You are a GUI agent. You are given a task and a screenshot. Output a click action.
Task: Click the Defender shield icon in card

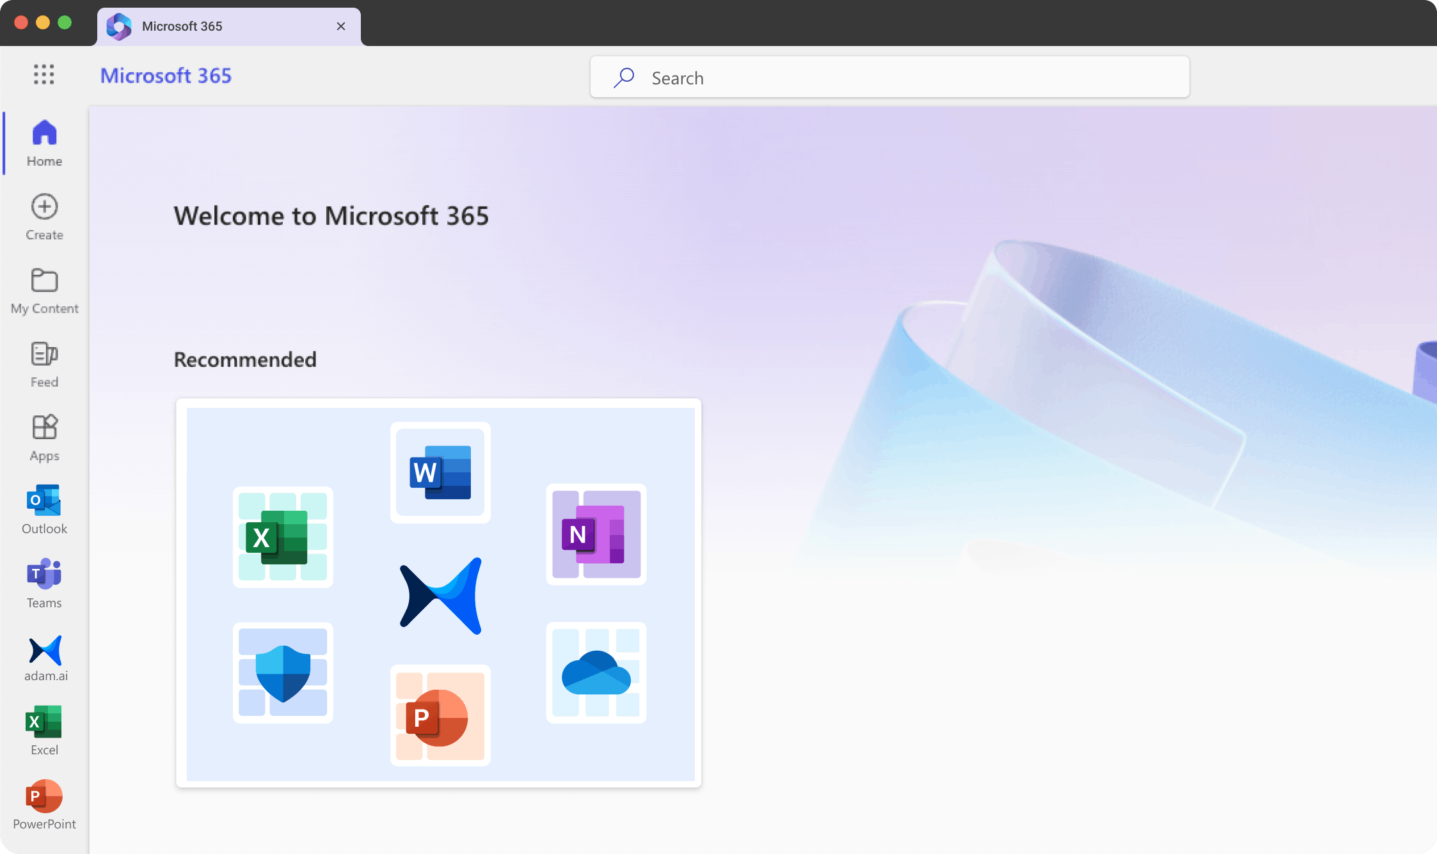[x=283, y=672]
